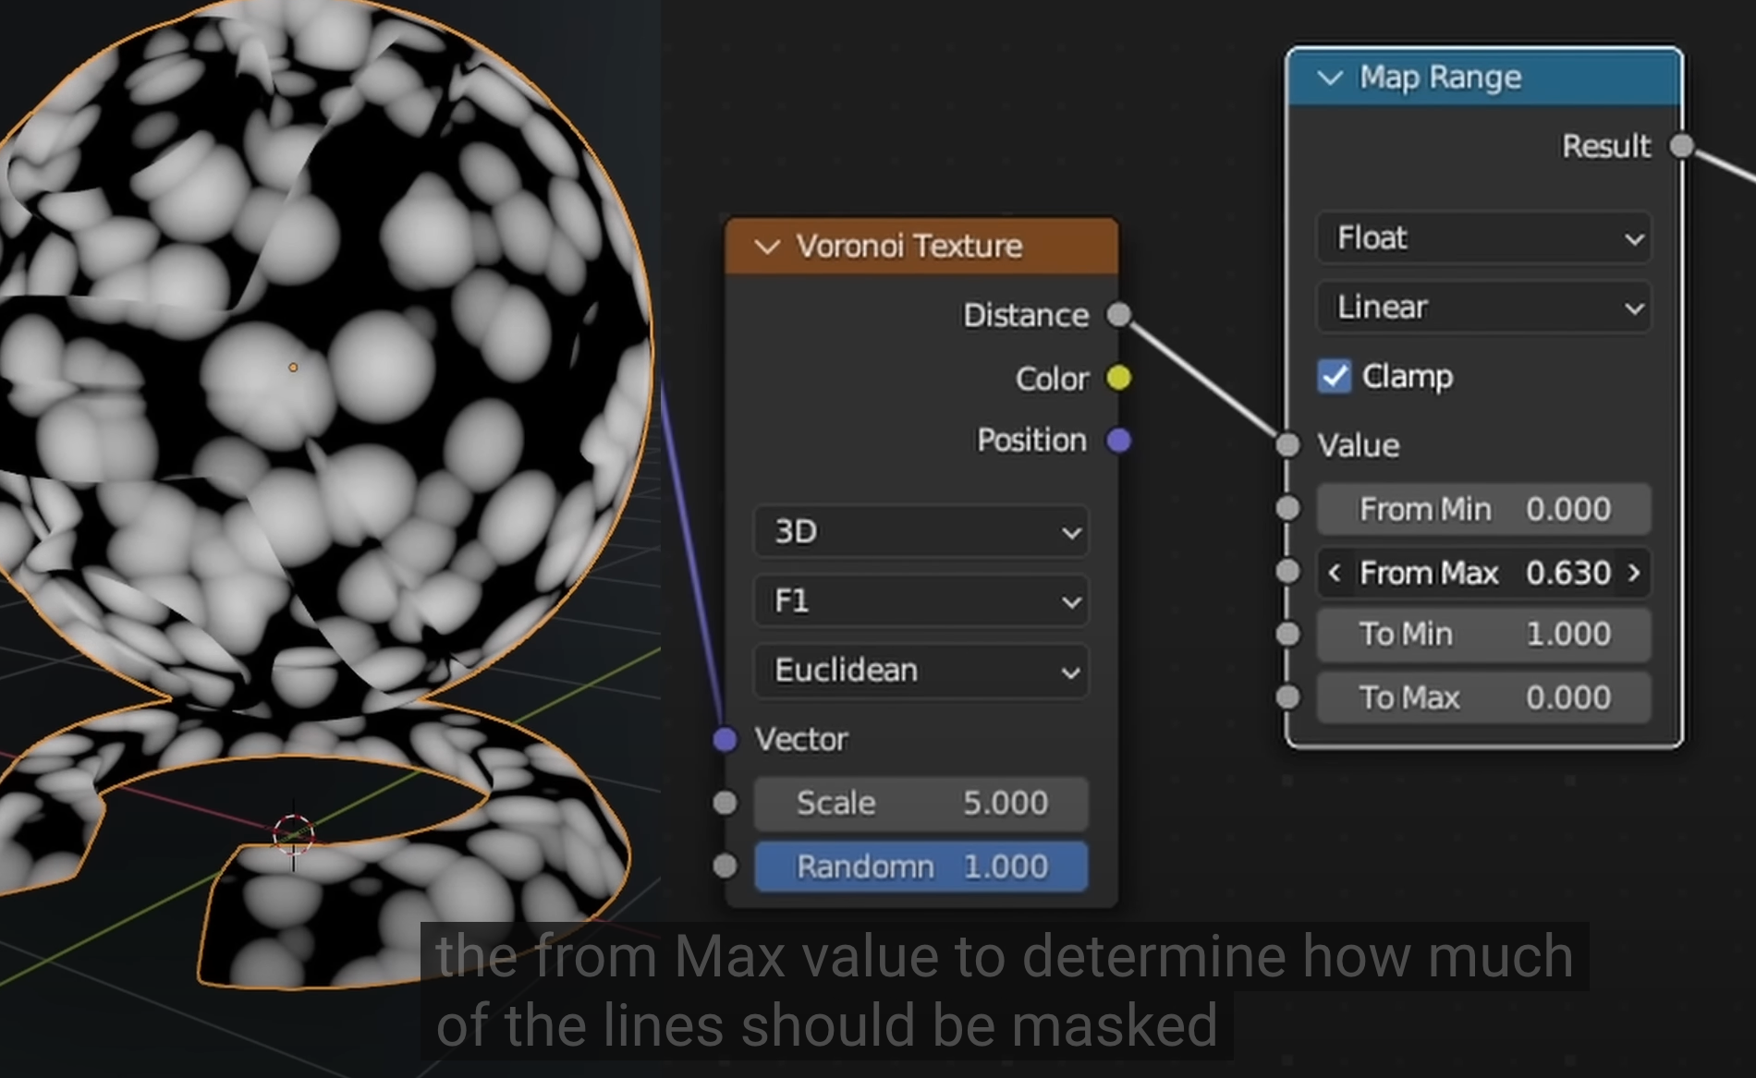This screenshot has height=1078, width=1756.
Task: Click the Randomness input socket
Action: coord(726,866)
